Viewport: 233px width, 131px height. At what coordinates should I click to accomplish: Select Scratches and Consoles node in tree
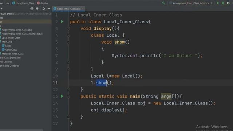coord(10,66)
